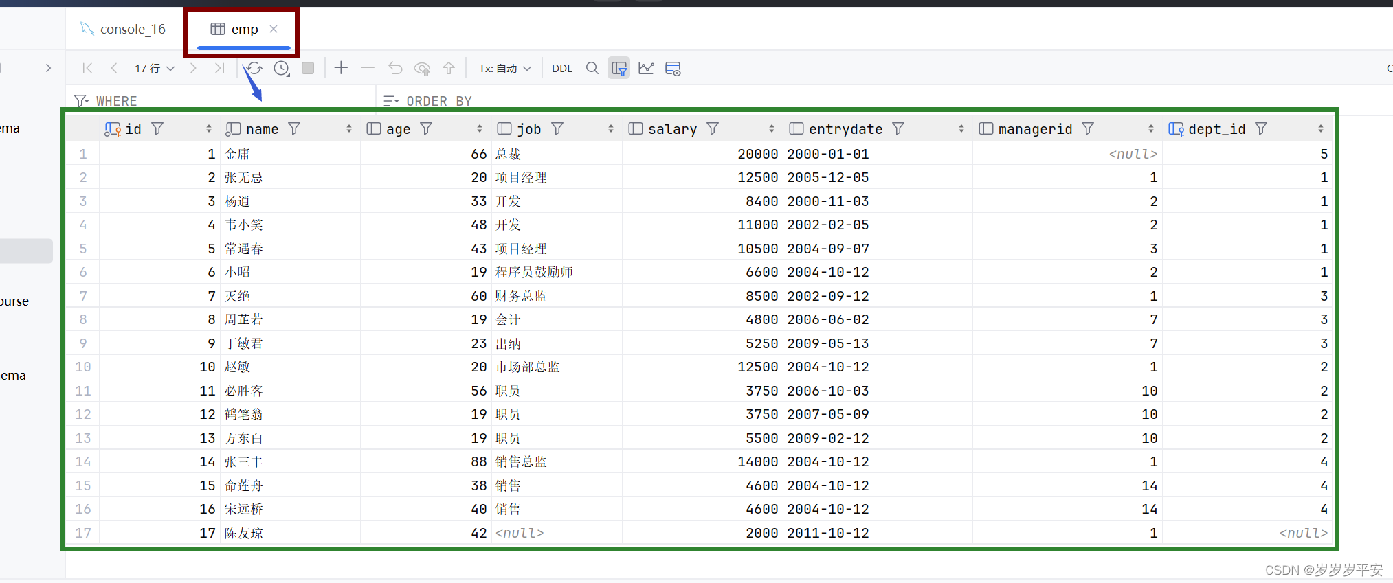Sort by the id column arrows

209,129
